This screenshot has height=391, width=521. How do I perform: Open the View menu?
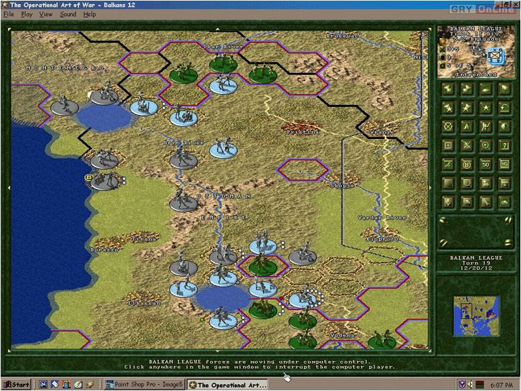point(46,14)
